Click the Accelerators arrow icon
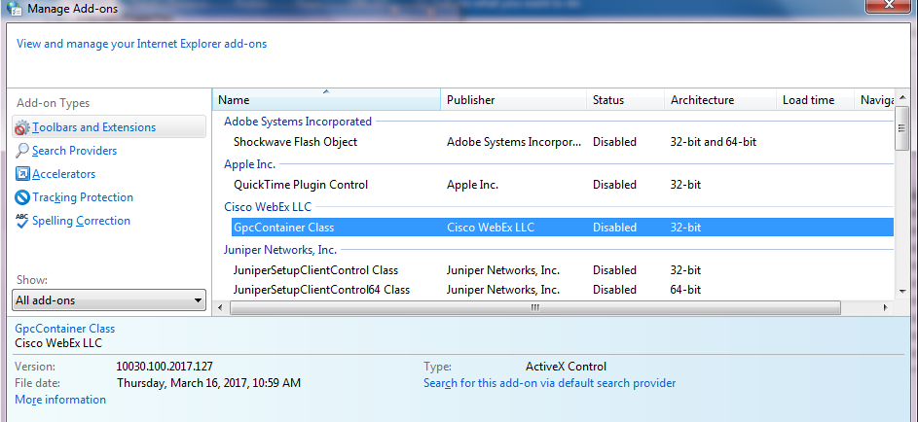918x422 pixels. tap(22, 174)
